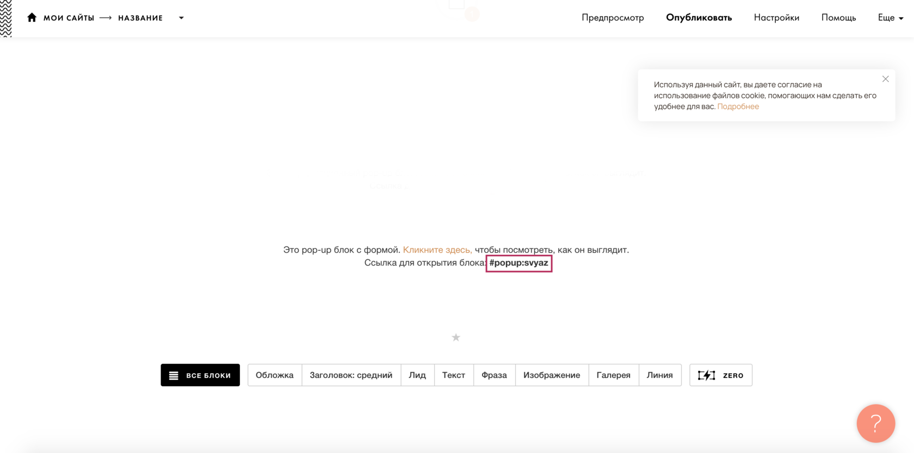Open the round question mark help chat
The height and width of the screenshot is (453, 914).
tap(876, 423)
